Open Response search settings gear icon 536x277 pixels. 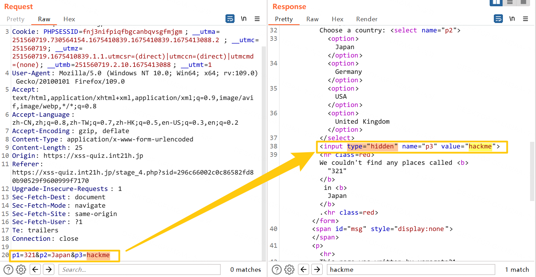[290, 269]
